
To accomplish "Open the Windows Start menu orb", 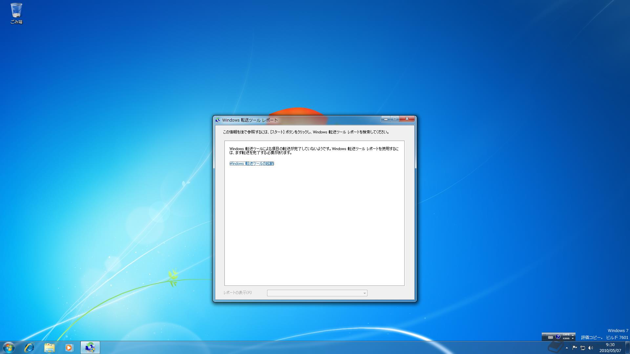I will pyautogui.click(x=9, y=347).
